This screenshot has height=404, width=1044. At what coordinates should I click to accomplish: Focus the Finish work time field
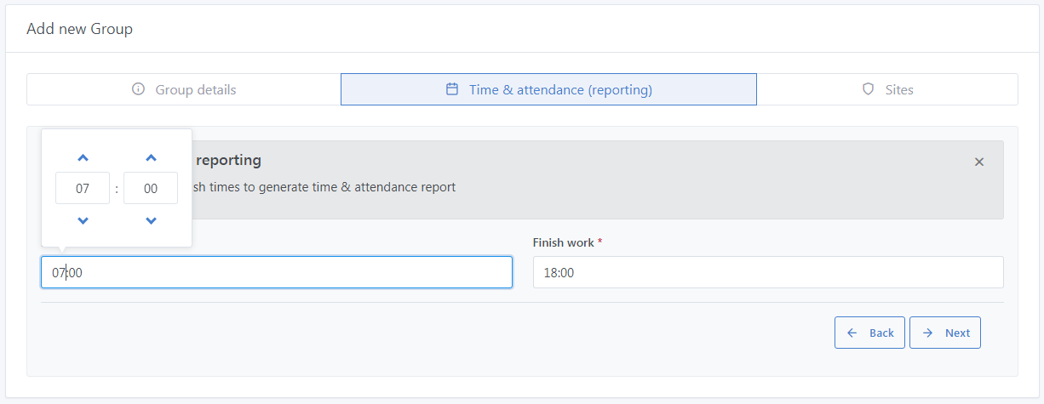click(x=767, y=273)
